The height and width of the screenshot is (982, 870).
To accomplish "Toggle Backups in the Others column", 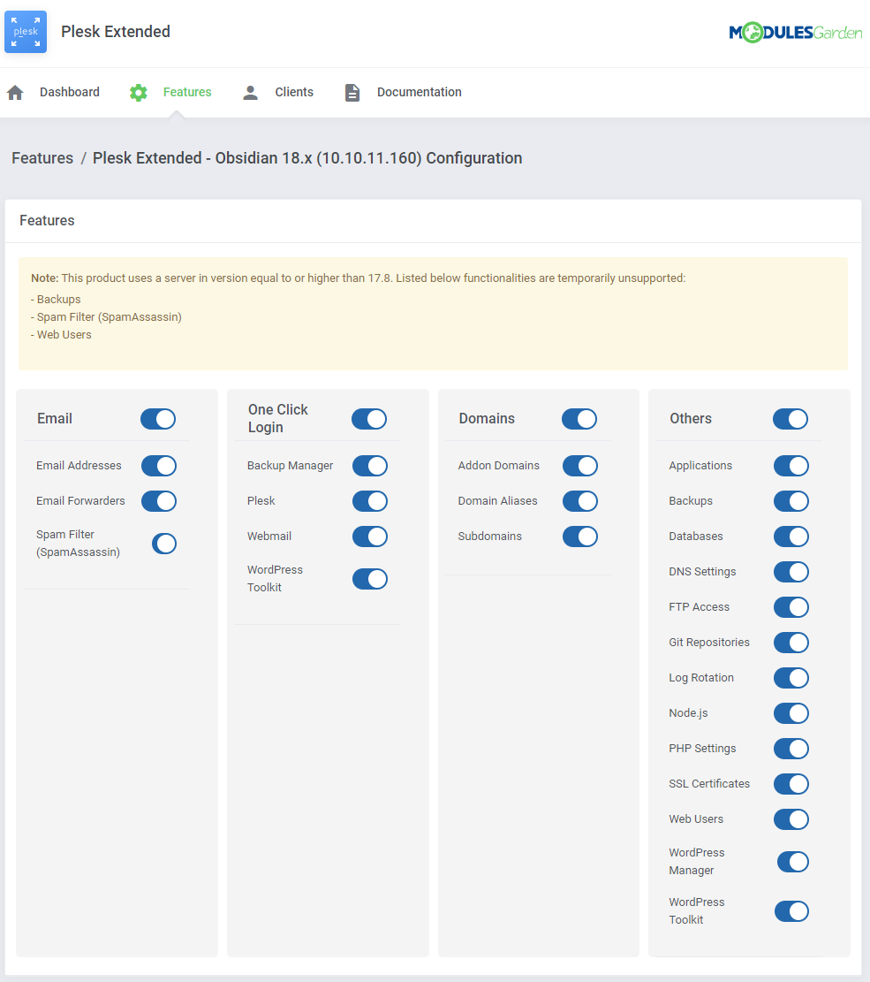I will [791, 501].
